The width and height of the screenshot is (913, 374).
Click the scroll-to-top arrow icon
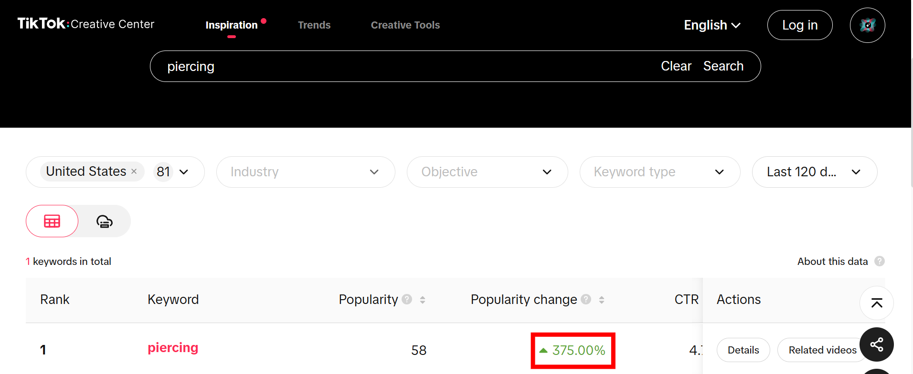click(x=876, y=303)
